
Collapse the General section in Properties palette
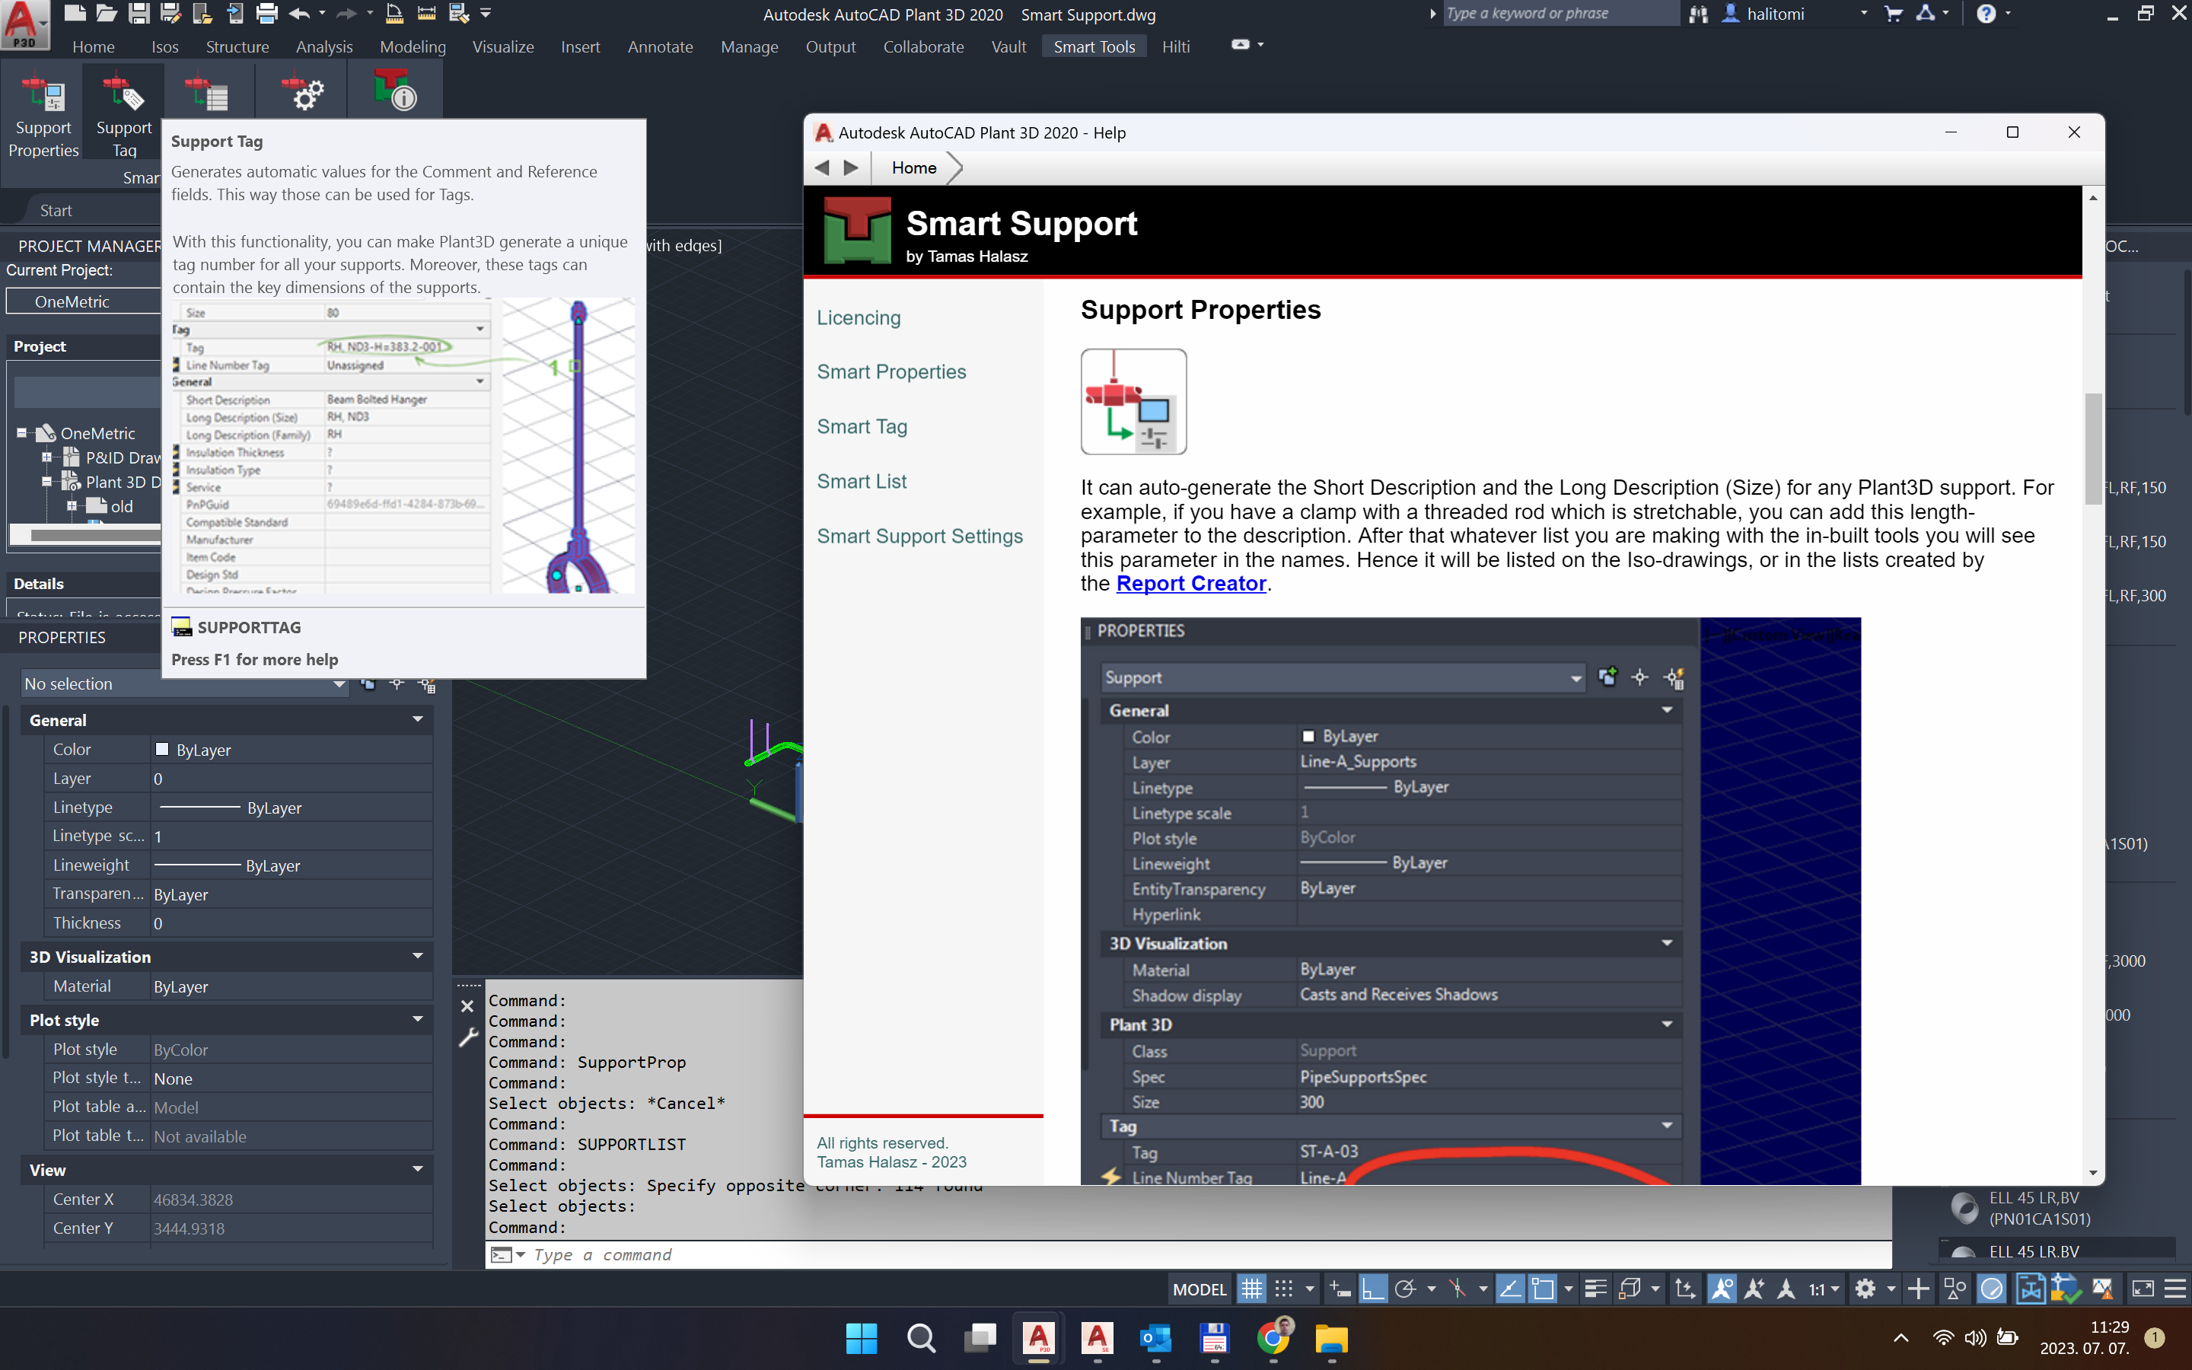coord(418,720)
